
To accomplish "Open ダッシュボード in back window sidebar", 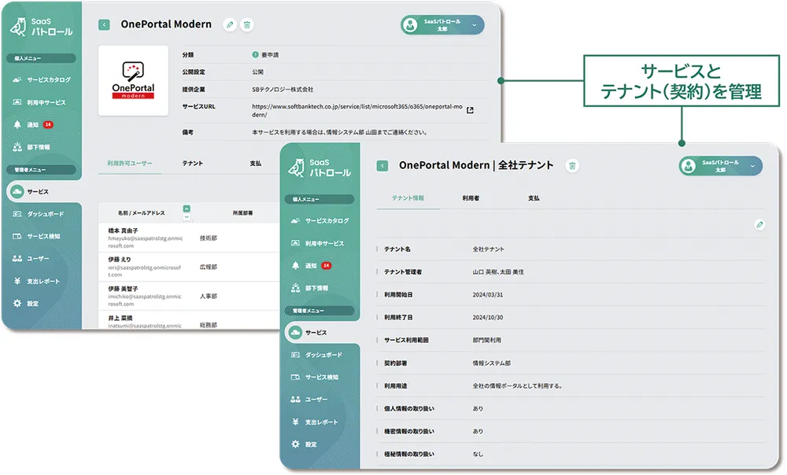I will coord(39,214).
